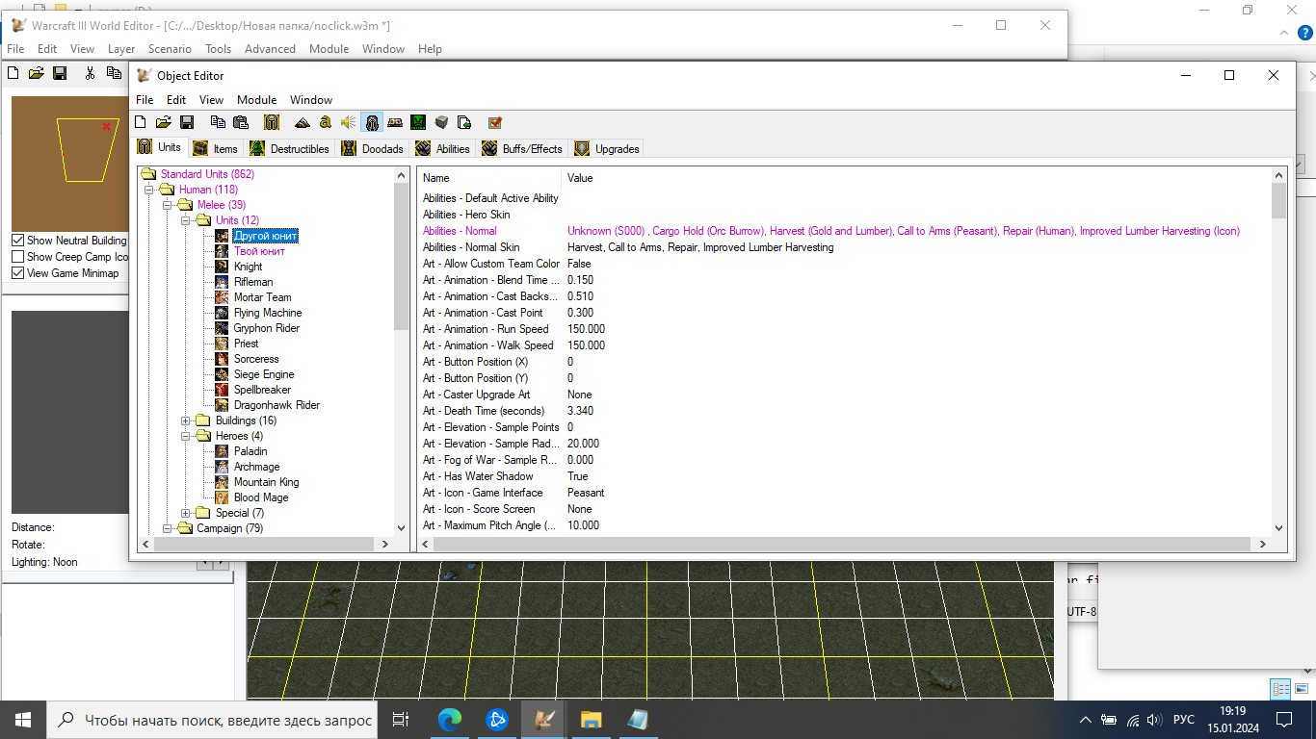Image resolution: width=1316 pixels, height=739 pixels.
Task: Collapse the Human (118) tree folder
Action: 149,190
